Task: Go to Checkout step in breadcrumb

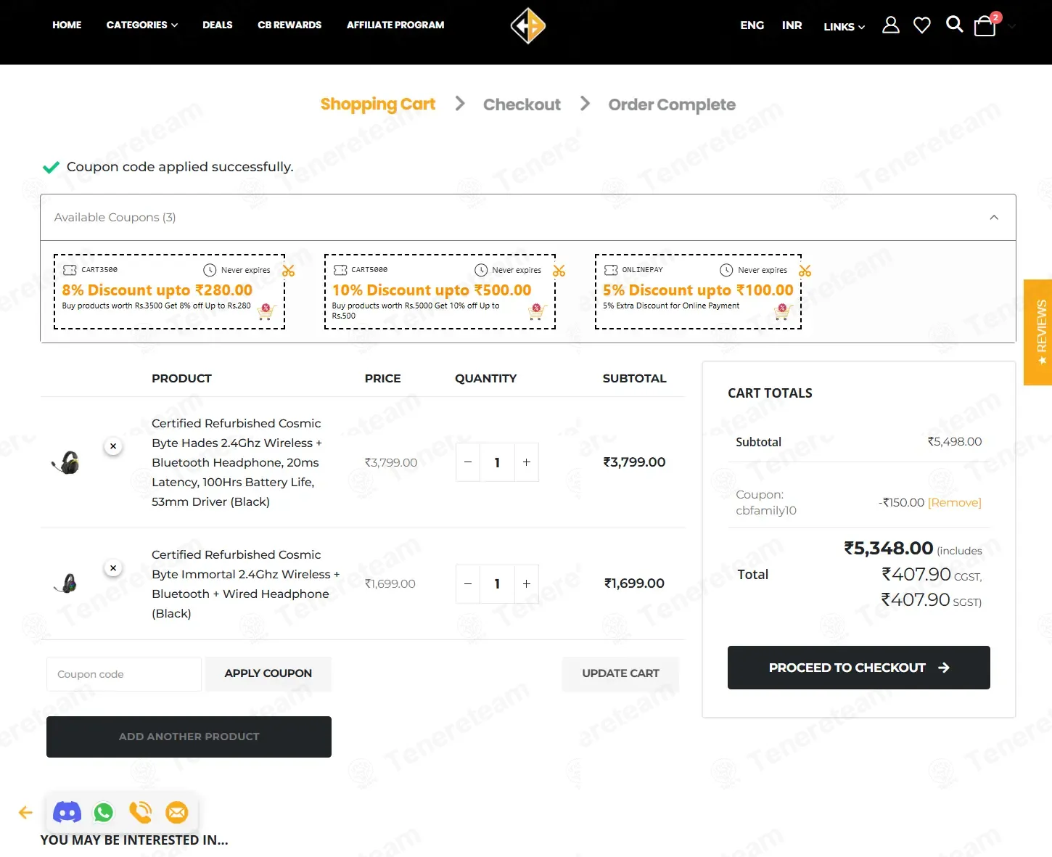Action: coord(522,105)
